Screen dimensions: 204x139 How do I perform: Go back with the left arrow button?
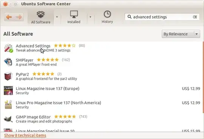[9, 17]
